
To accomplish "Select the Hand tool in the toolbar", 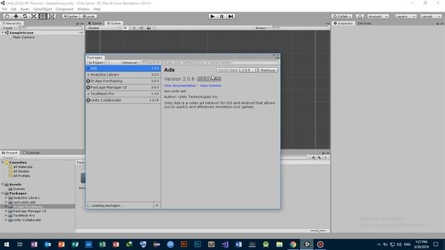I will tap(7, 17).
